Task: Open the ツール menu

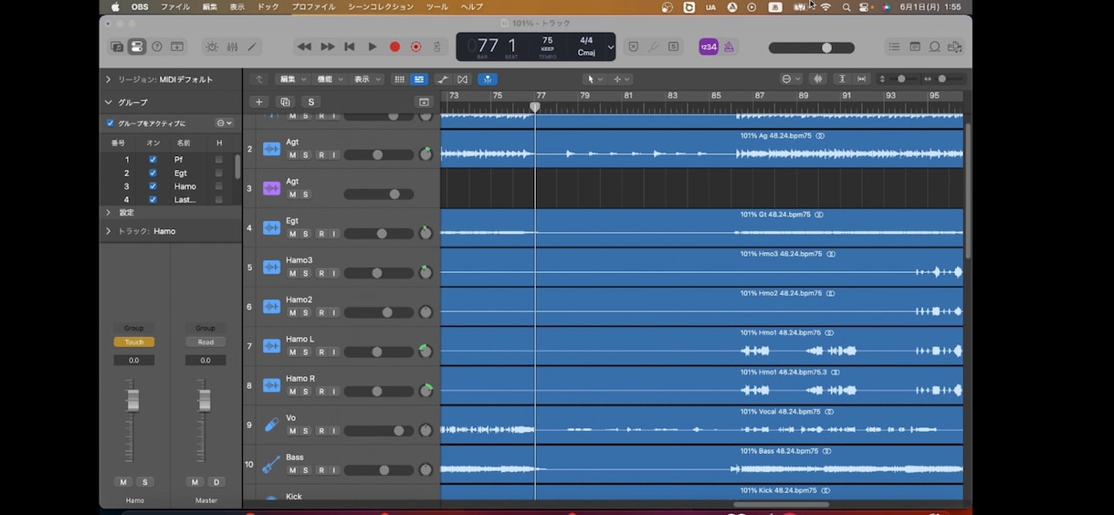Action: click(437, 6)
